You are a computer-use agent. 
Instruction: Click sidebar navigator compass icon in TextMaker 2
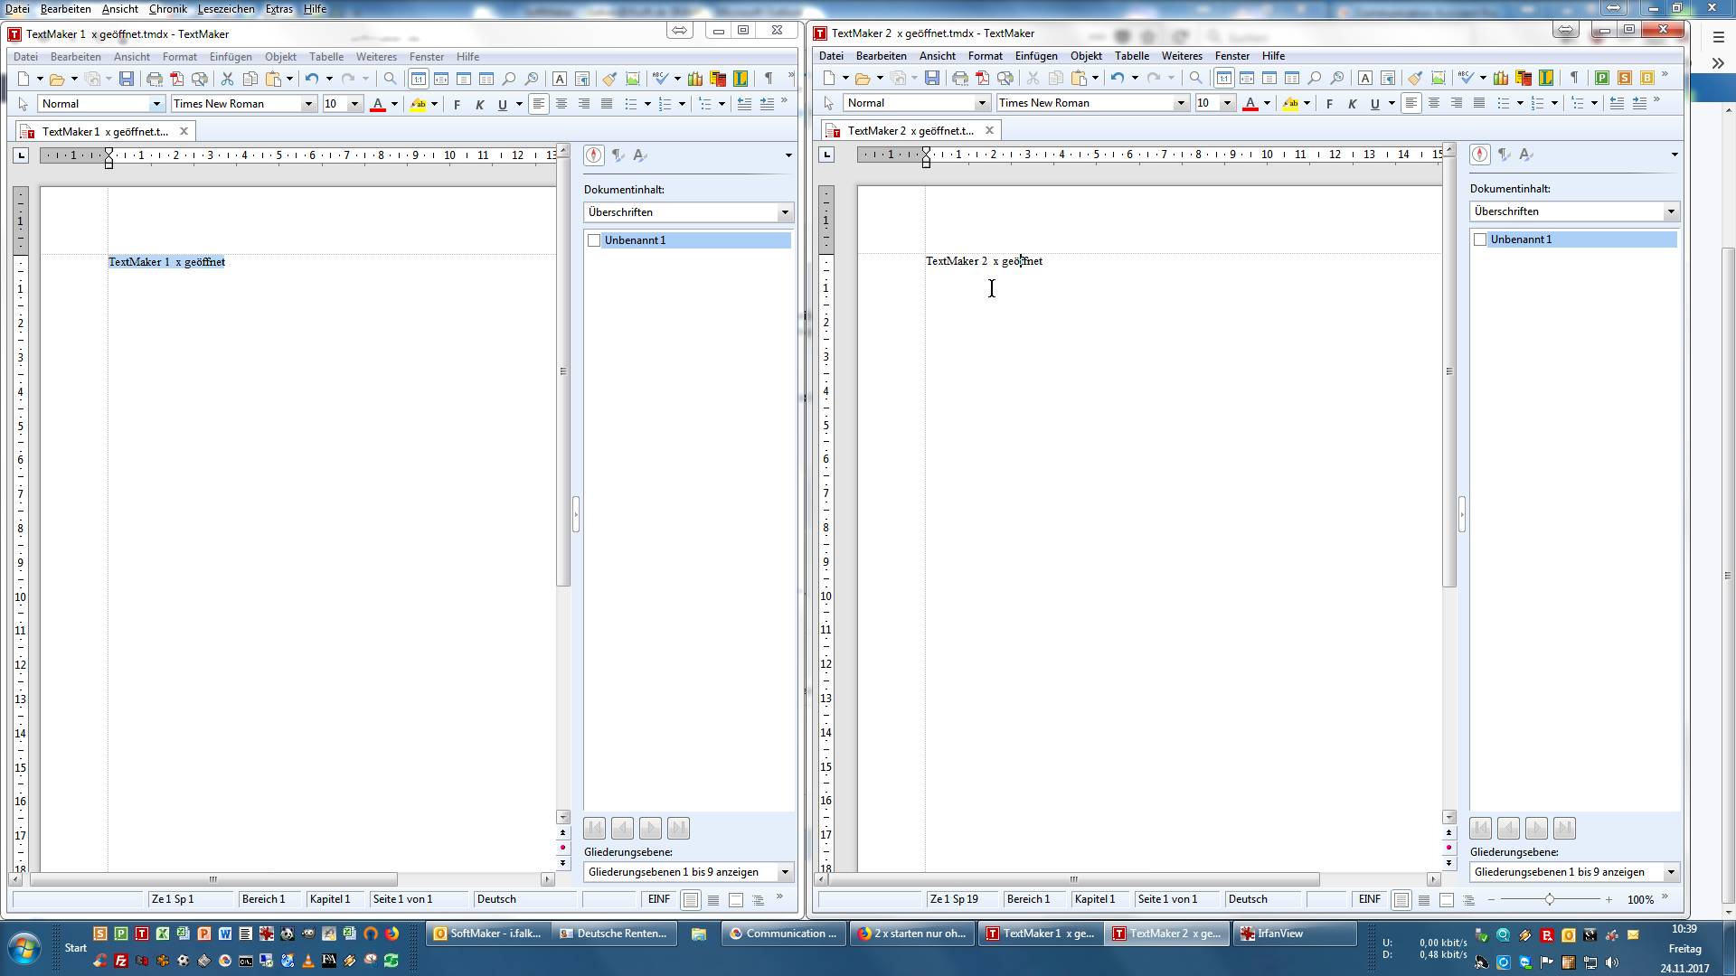pyautogui.click(x=1480, y=155)
